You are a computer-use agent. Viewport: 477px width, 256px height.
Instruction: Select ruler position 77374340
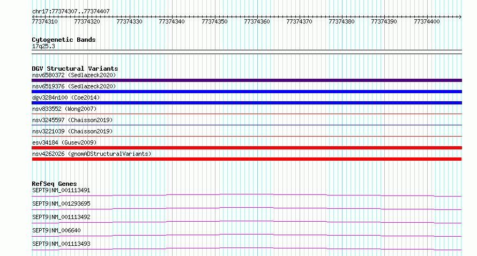pos(172,21)
